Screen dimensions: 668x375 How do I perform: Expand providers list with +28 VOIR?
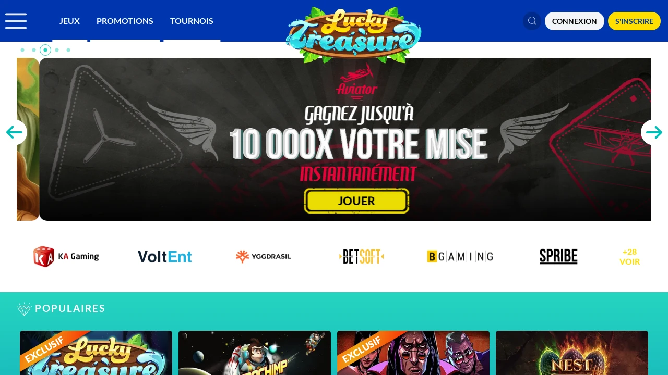(629, 256)
